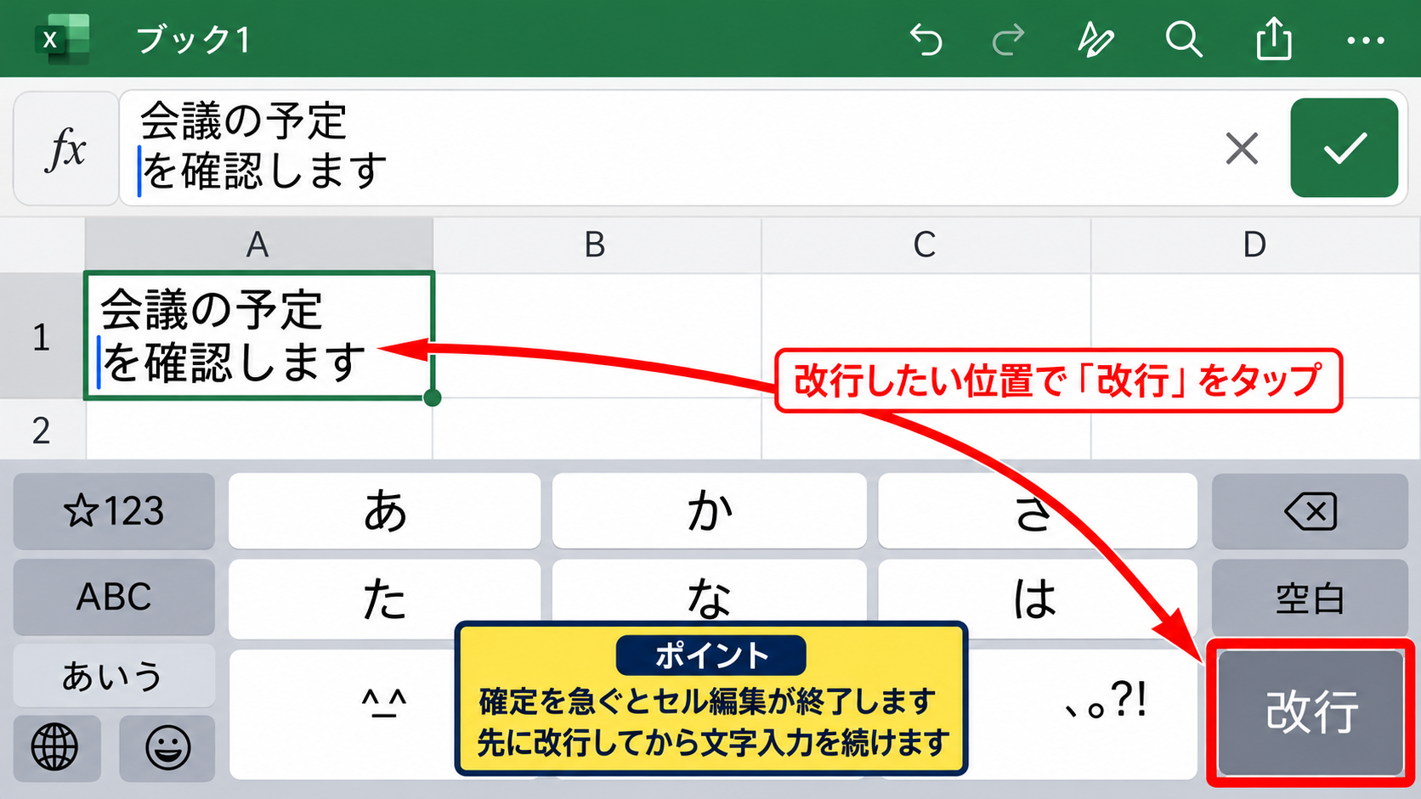Open the pen draw/edit tool

click(x=1095, y=39)
